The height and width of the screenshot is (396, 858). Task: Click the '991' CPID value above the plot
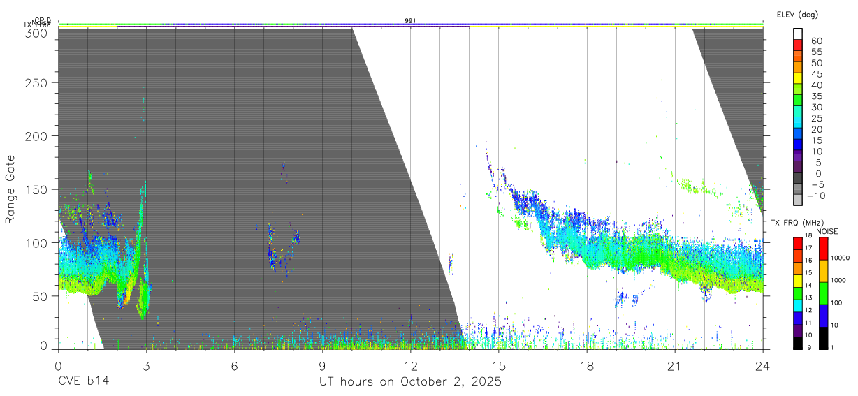click(x=410, y=21)
